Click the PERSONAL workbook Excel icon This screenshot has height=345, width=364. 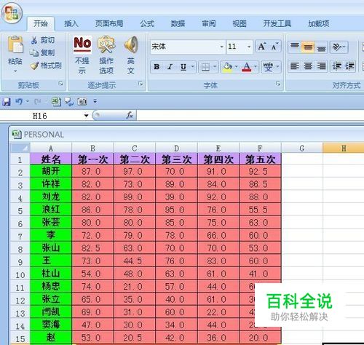click(17, 134)
